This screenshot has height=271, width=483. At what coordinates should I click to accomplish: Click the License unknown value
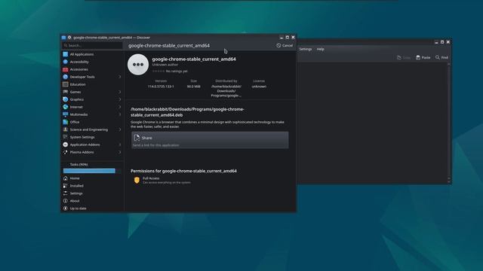tap(259, 87)
